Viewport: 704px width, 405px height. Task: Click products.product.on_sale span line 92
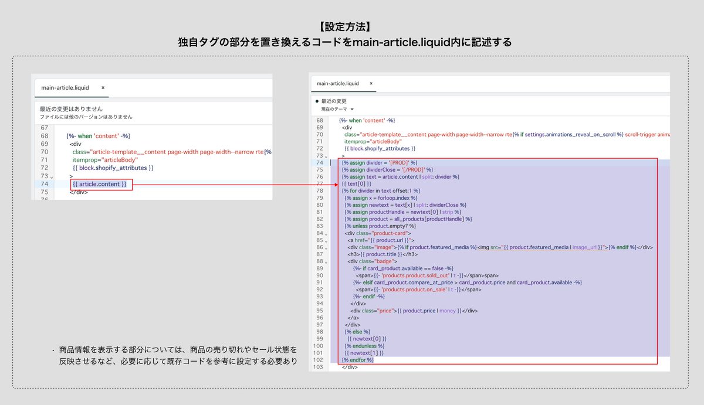[x=419, y=290]
